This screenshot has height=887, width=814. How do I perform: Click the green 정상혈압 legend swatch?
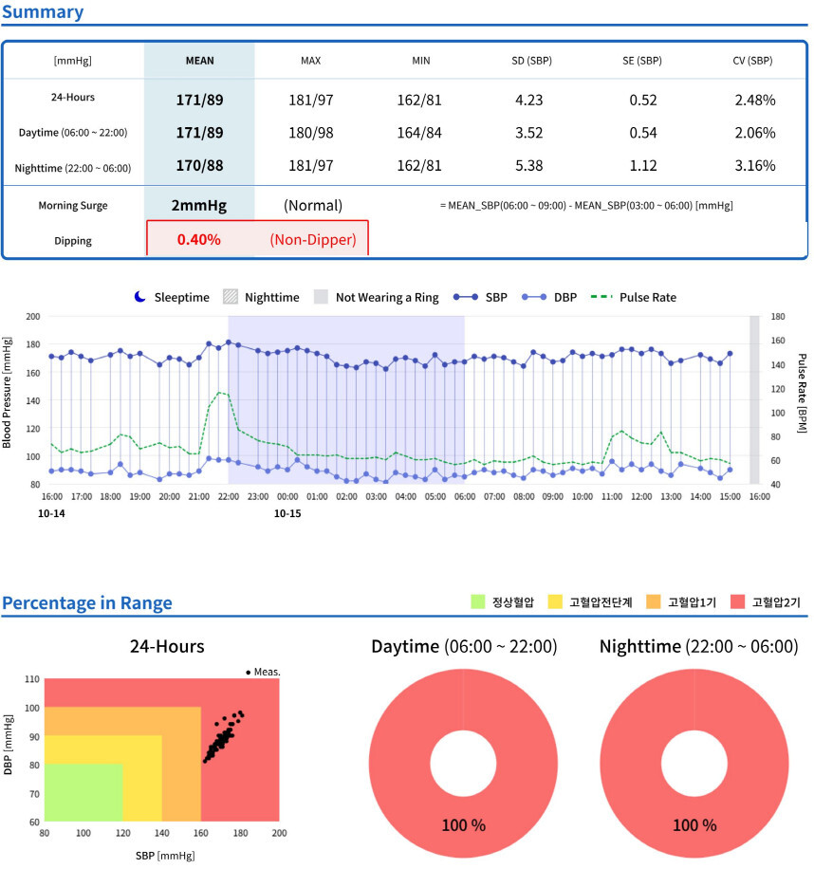478,602
